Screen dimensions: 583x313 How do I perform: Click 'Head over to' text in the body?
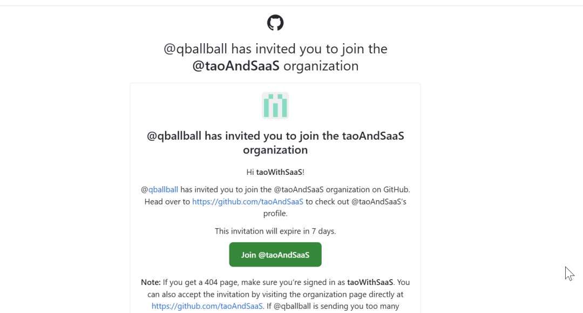[167, 201]
